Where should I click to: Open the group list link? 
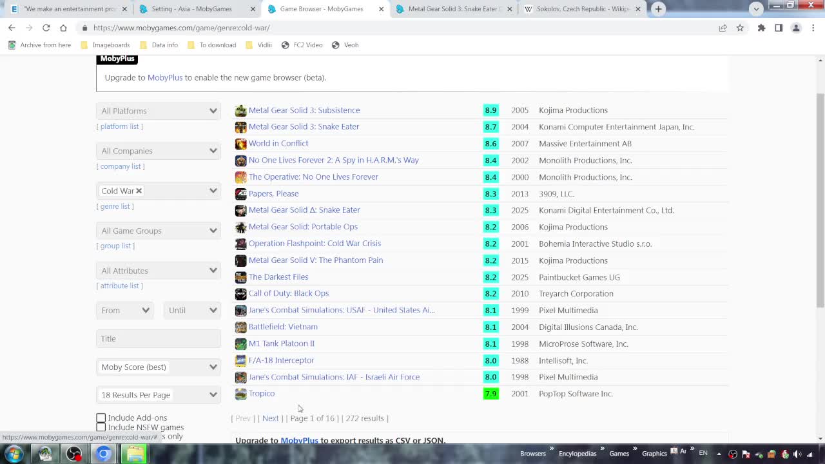pos(116,246)
